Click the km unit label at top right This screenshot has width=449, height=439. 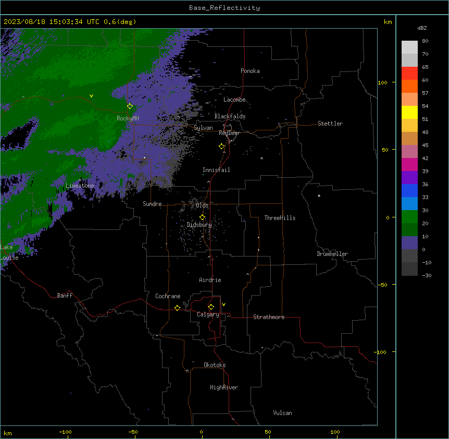(x=388, y=22)
